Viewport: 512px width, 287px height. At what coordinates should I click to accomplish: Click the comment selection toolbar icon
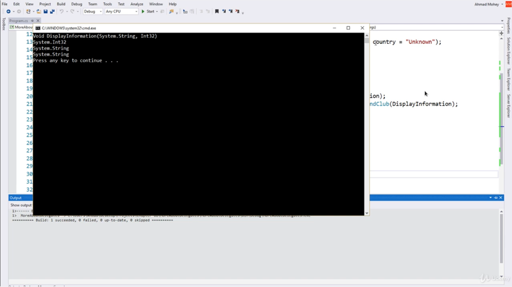click(x=185, y=11)
